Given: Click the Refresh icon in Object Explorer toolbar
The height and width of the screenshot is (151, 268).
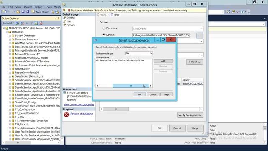Looking at the screenshot, I should tap(36, 23).
